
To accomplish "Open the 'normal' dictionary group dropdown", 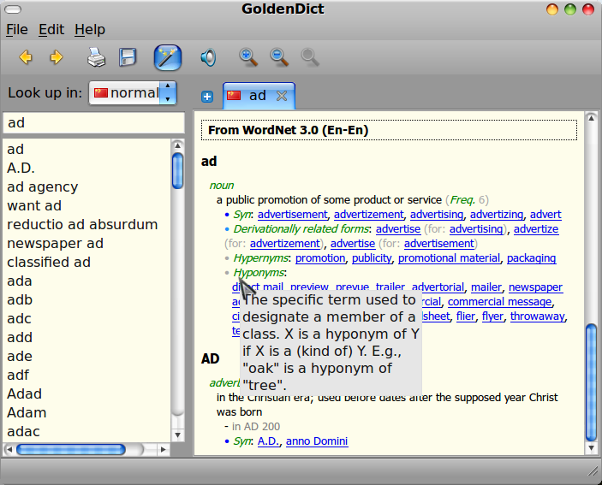I will [x=133, y=92].
